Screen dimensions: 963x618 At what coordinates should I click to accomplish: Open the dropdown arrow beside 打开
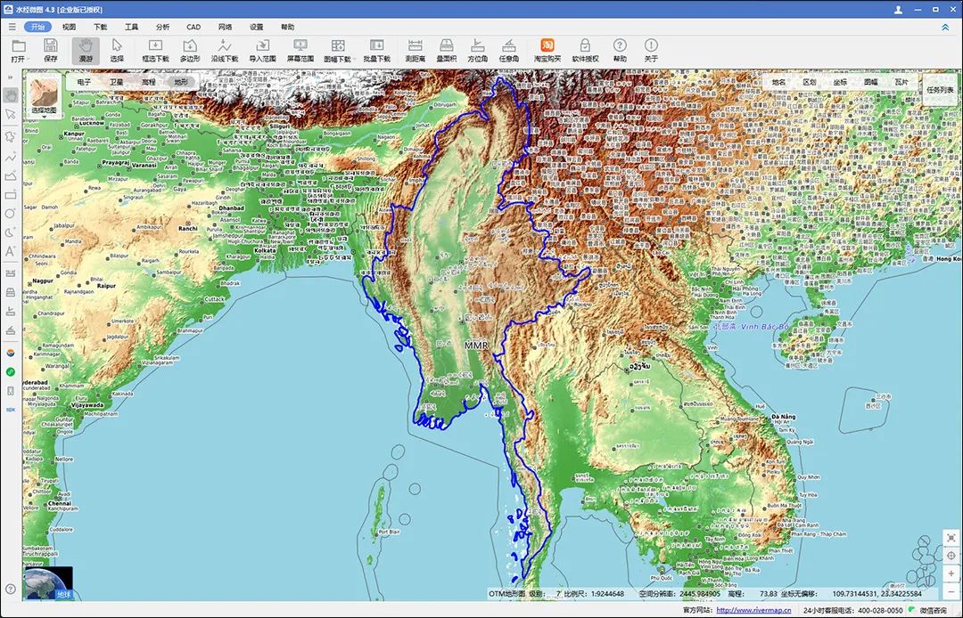(x=29, y=60)
